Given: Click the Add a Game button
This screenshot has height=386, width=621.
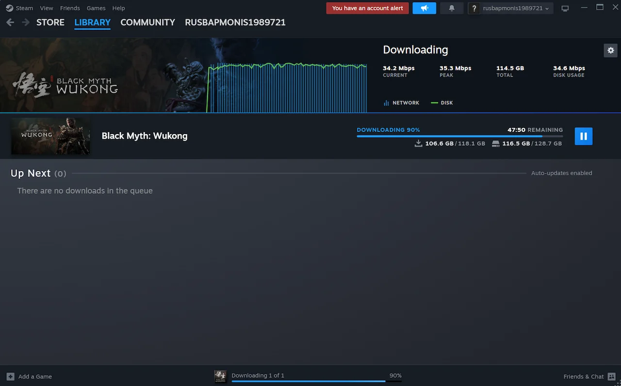Looking at the screenshot, I should pyautogui.click(x=29, y=376).
